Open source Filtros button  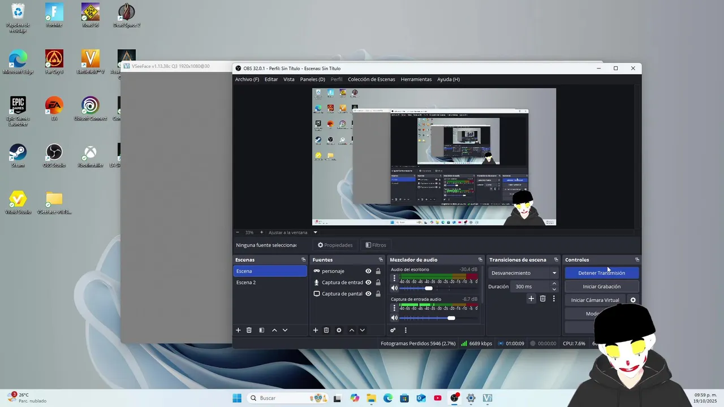(x=376, y=245)
